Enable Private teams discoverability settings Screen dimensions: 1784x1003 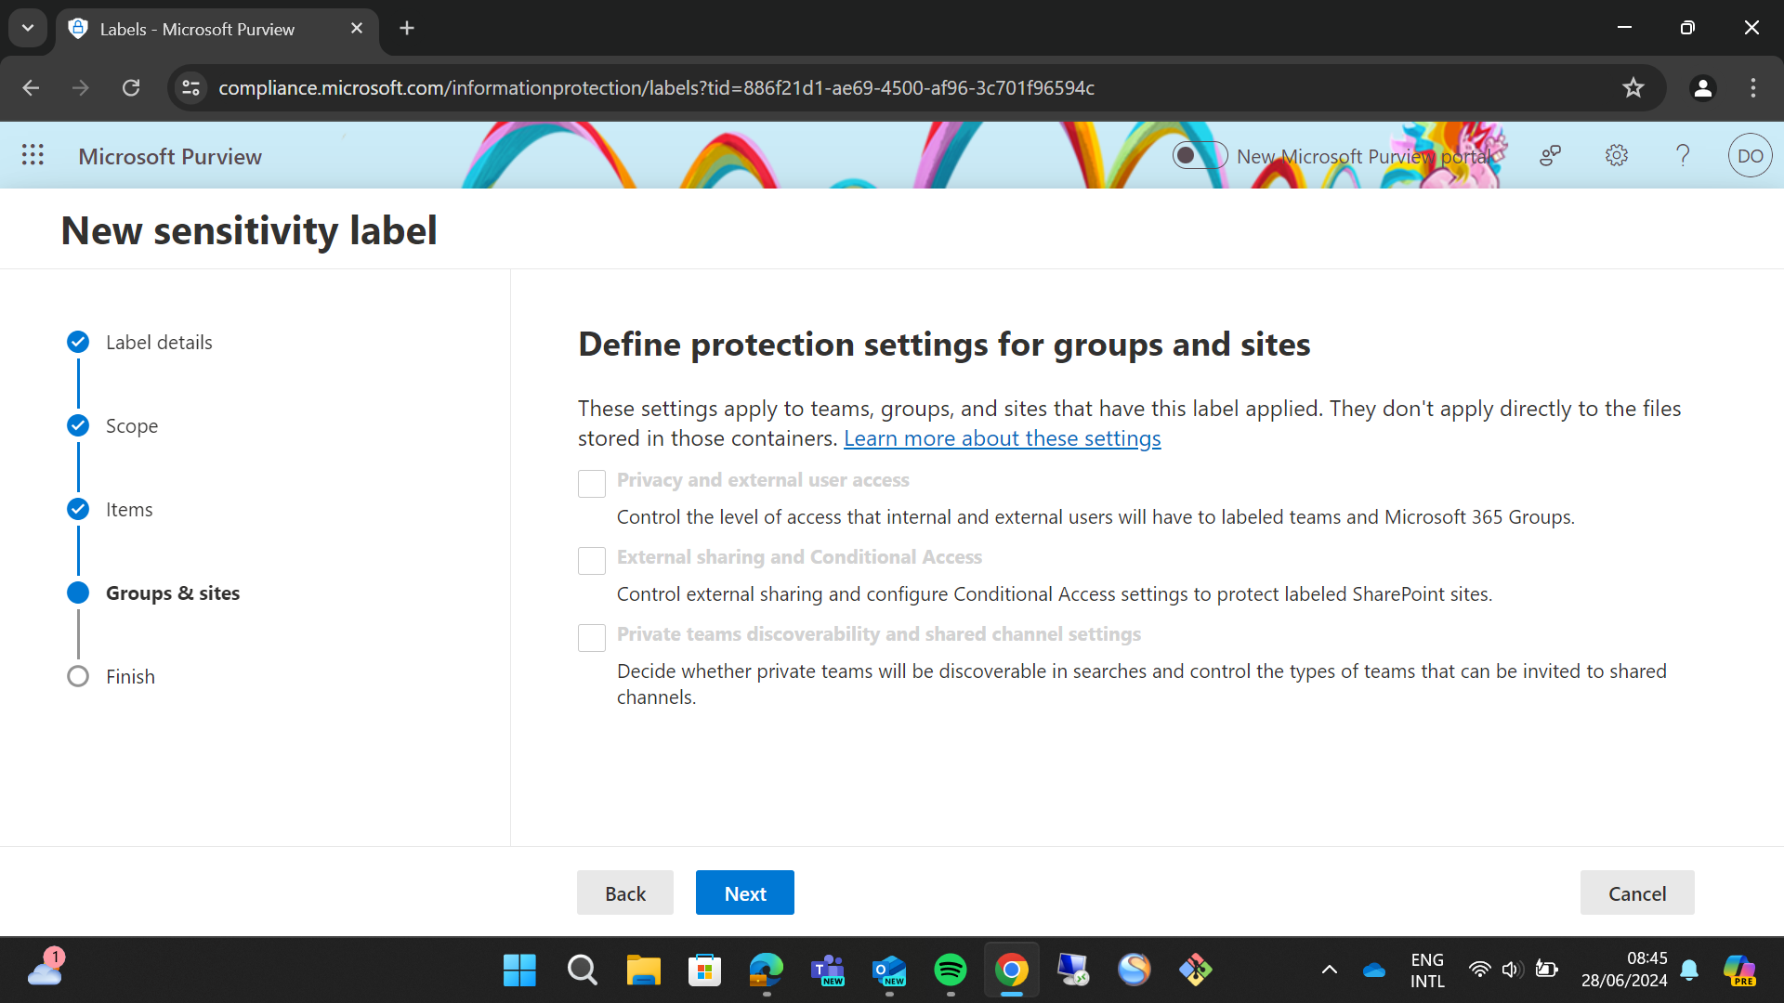pos(592,637)
